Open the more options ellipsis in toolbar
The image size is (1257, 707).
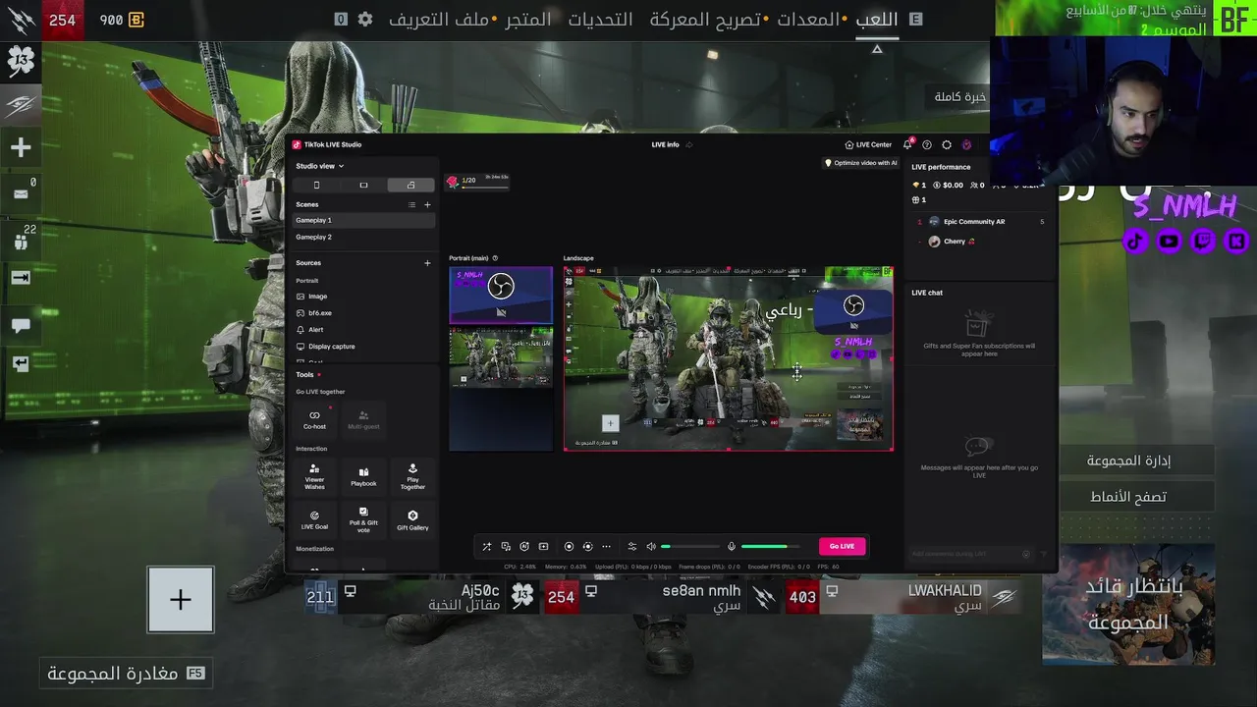[x=606, y=546]
